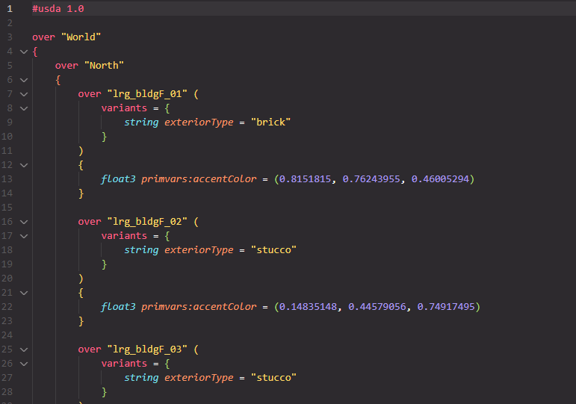Click line number 13 in the gutter
The image size is (576, 404).
click(7, 179)
